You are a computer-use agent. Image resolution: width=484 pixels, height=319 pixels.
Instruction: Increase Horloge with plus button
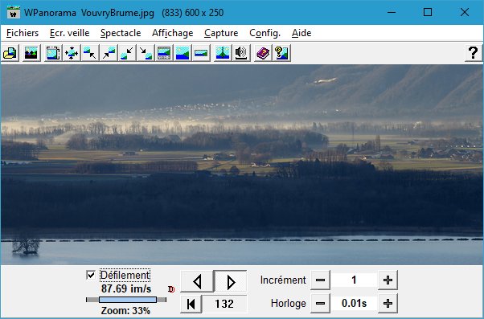point(388,304)
